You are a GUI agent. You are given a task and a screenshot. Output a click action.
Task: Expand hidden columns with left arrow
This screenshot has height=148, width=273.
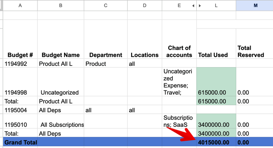coord(193,6)
